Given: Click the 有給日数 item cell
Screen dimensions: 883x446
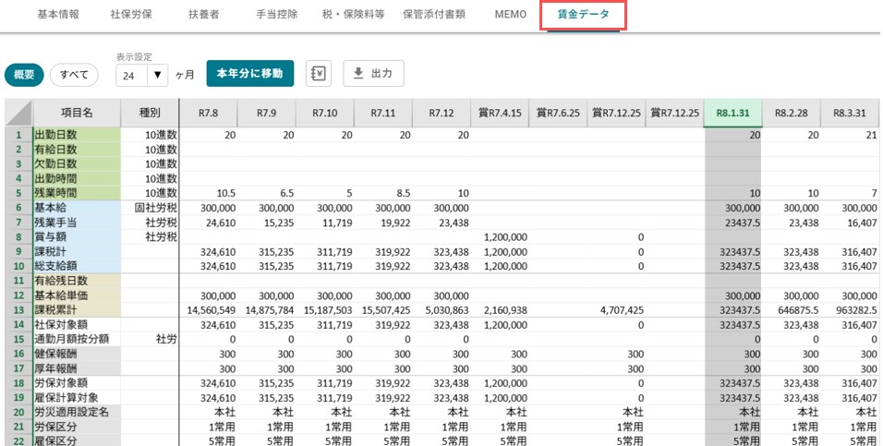Looking at the screenshot, I should click(x=77, y=150).
